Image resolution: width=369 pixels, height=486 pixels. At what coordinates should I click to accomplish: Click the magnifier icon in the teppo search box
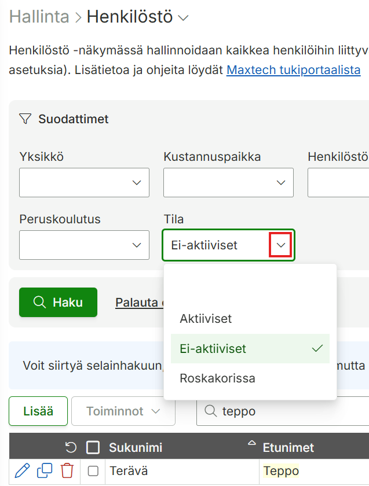211,411
